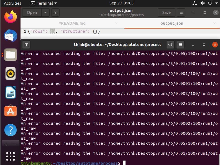Viewport: 220px width, 165px height.
Task: Close the output.json tab
Action: 214,23
